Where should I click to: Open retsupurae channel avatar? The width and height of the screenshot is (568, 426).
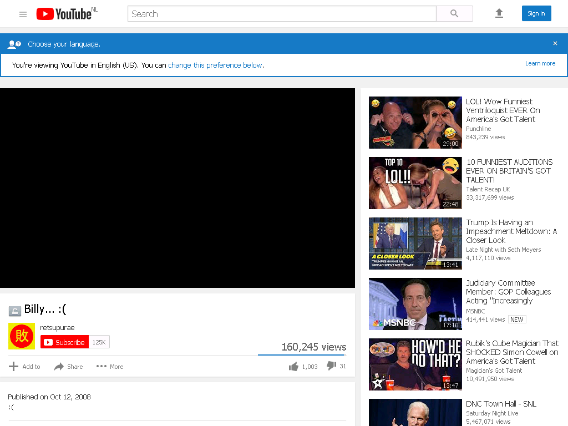[x=22, y=336]
